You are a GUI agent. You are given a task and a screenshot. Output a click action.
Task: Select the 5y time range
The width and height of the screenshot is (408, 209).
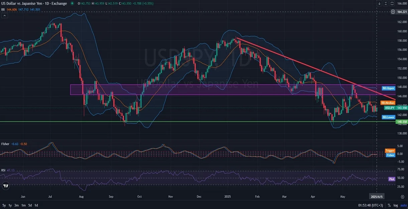click(x=4, y=205)
